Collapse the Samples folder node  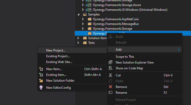[x=78, y=14]
